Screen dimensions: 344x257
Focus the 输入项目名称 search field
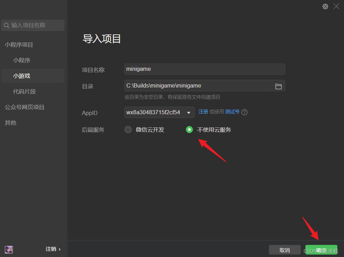pyautogui.click(x=33, y=25)
